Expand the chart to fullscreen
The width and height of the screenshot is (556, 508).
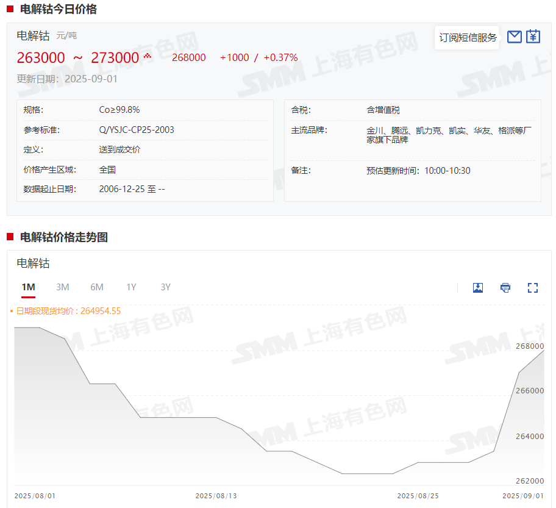coord(533,288)
